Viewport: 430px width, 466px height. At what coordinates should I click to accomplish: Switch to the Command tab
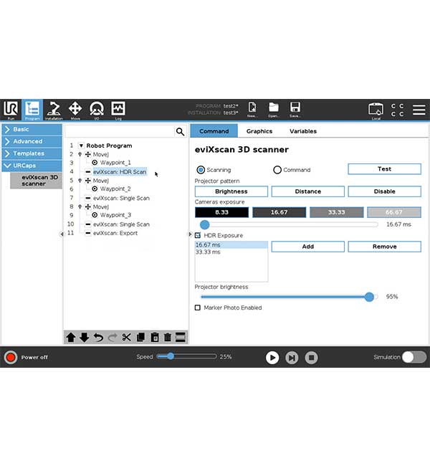[214, 131]
